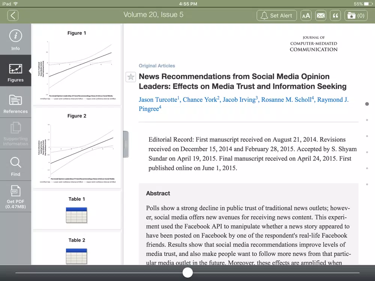The image size is (375, 281).
Task: Open author link Jason Turcotte
Action: (158, 100)
